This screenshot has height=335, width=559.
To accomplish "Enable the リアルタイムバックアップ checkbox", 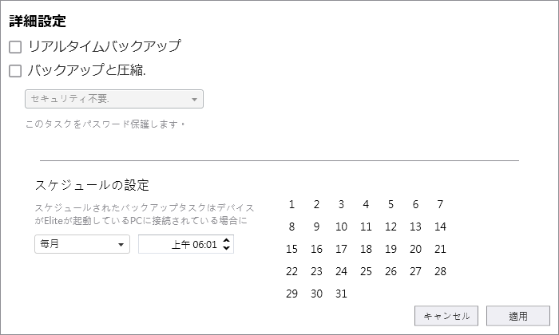I will tap(15, 47).
